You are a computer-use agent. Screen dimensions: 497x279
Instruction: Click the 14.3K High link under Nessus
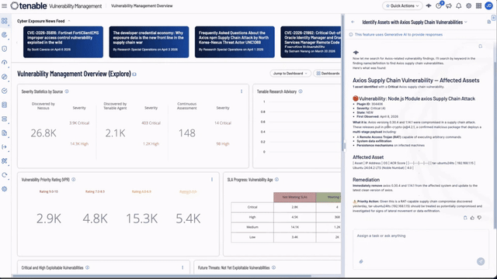click(x=79, y=144)
